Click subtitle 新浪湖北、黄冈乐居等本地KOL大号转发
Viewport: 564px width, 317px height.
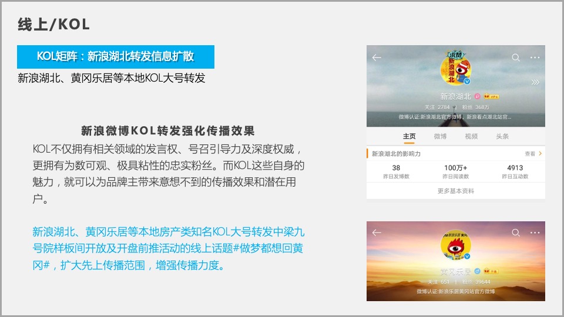[x=111, y=78]
